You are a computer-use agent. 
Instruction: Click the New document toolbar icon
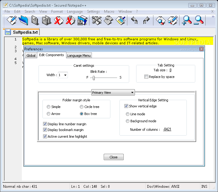pos(12,20)
